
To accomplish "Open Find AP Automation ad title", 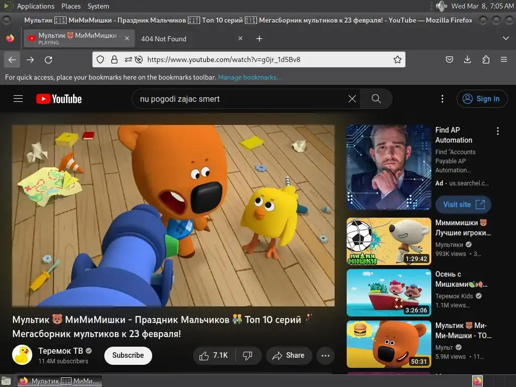I will tap(454, 135).
